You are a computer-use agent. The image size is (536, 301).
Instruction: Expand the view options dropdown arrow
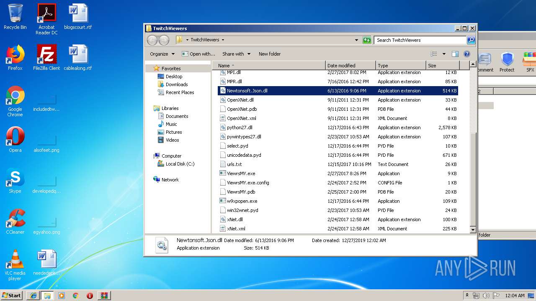point(444,54)
